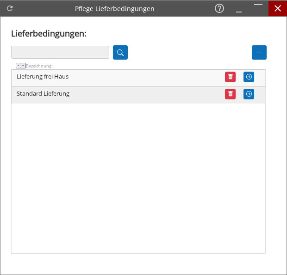The image size is (287, 275).
Task: Add a new Lieferbedingung with the plus button
Action: 259,53
